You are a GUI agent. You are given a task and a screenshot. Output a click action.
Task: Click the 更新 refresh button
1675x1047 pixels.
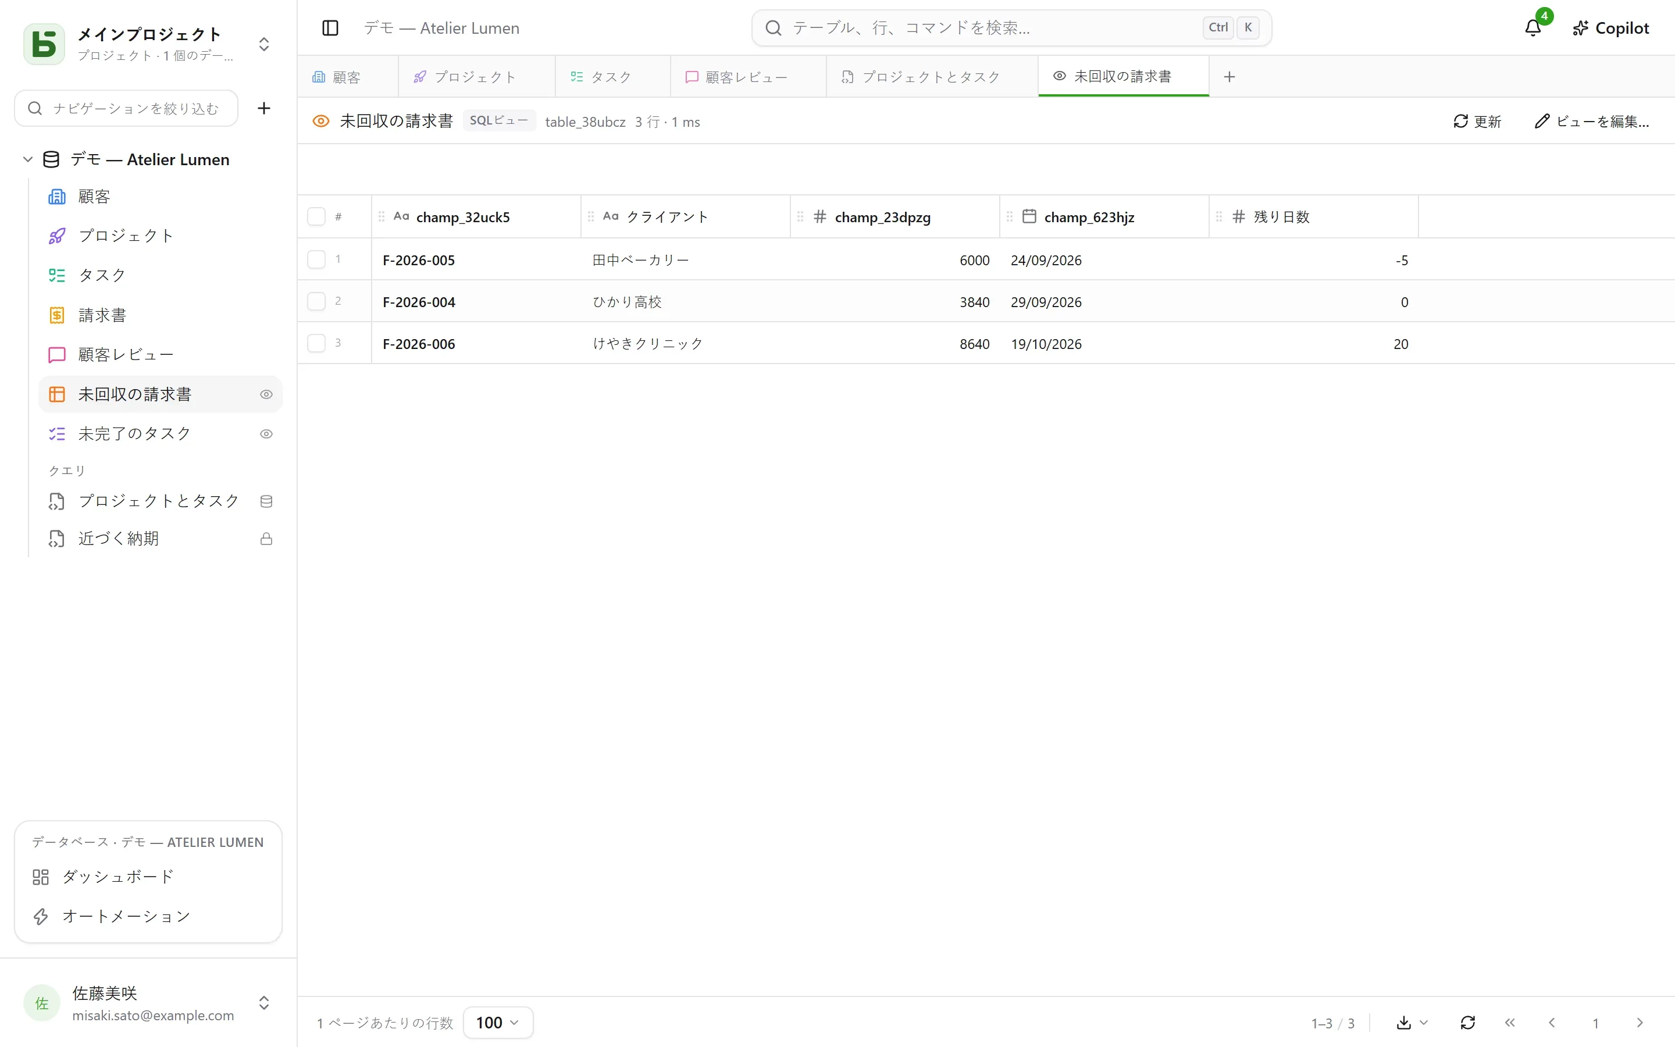pos(1477,121)
